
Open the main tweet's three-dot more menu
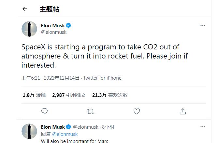pyautogui.click(x=203, y=25)
